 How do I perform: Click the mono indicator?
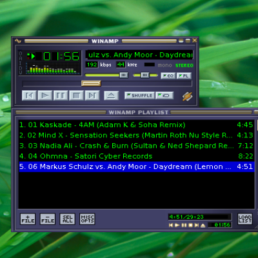click(164, 65)
